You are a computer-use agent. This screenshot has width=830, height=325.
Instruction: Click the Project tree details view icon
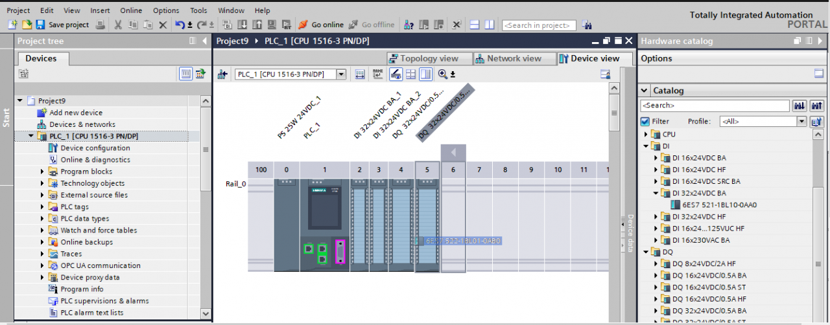point(200,74)
